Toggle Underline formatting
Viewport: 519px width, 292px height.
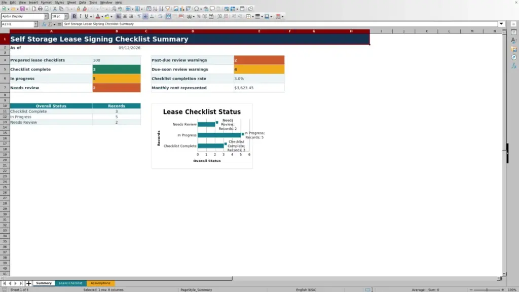86,17
